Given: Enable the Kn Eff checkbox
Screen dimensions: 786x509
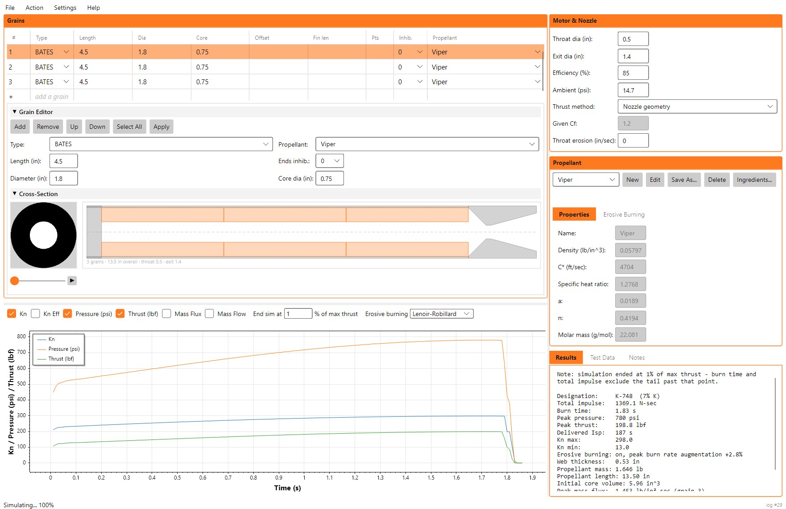Looking at the screenshot, I should click(36, 314).
